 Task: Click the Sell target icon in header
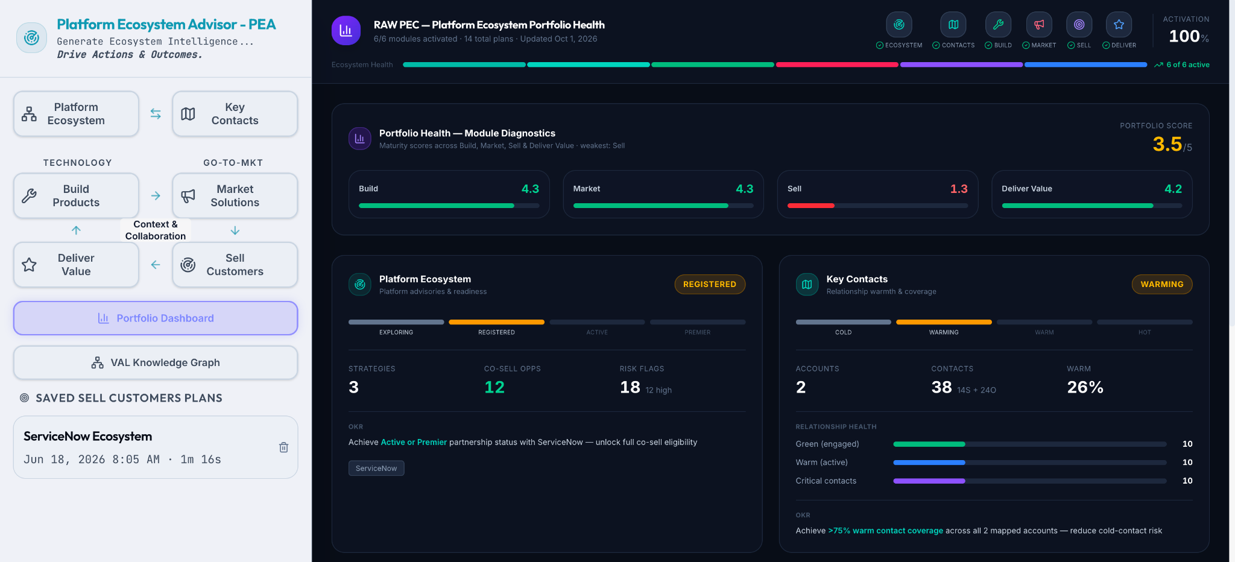tap(1079, 25)
